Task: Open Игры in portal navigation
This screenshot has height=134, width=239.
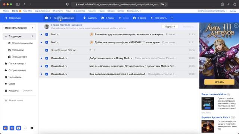Action: [x=68, y=11]
